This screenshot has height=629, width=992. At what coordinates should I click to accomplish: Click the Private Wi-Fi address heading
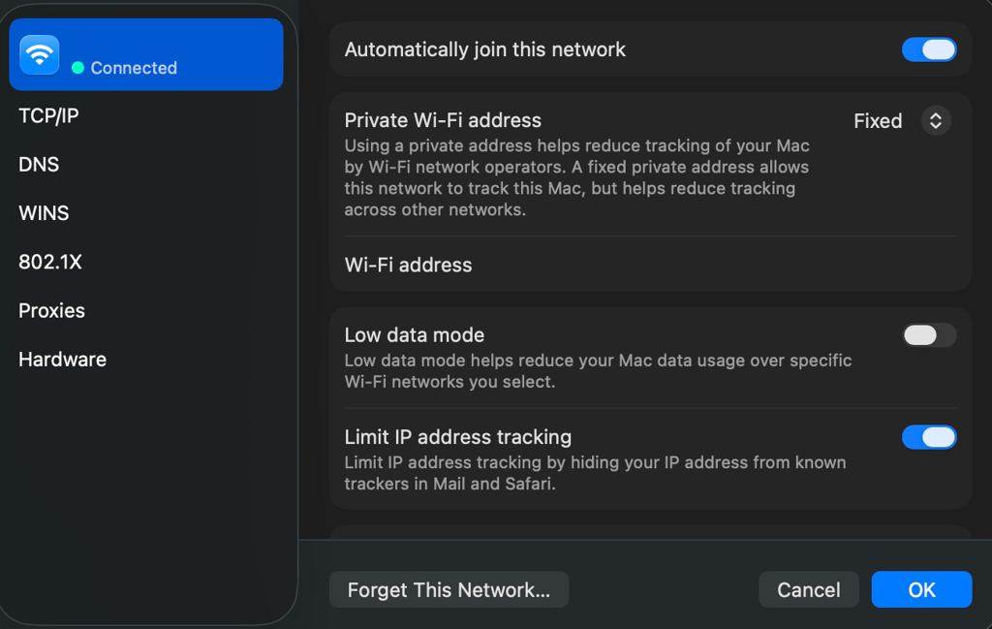(443, 120)
